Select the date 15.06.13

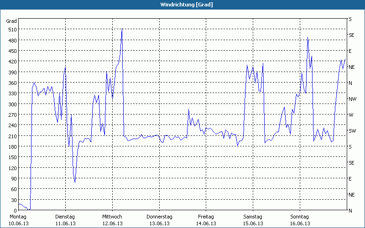pos(253,223)
